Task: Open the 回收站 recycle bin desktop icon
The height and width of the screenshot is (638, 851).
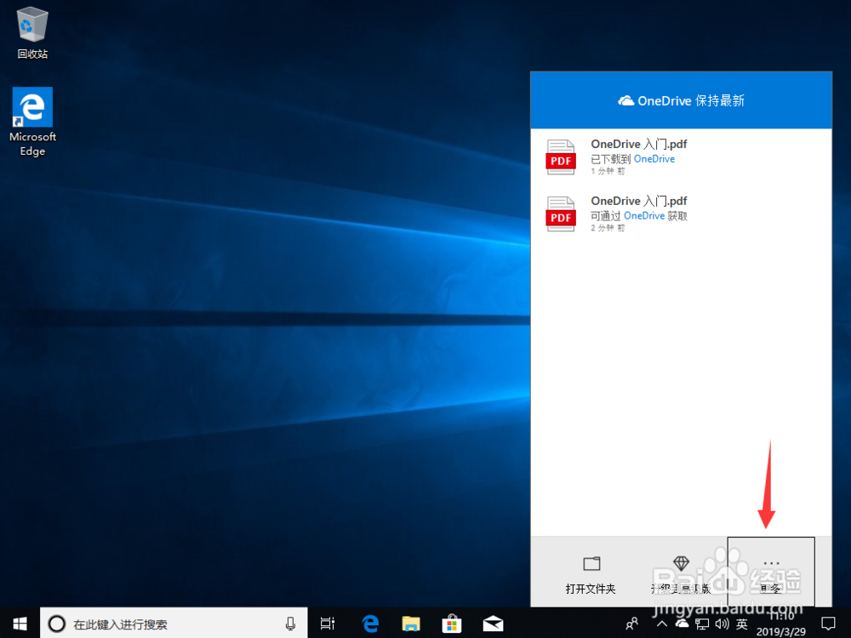Action: pyautogui.click(x=32, y=32)
